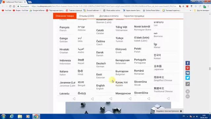Open the Описание товара tab

[x=65, y=16]
